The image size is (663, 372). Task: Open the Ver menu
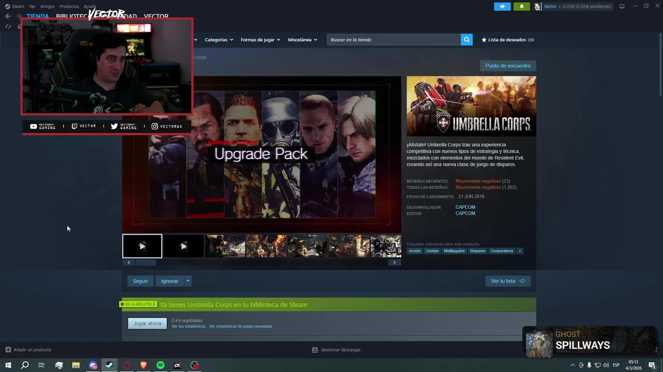click(x=32, y=6)
